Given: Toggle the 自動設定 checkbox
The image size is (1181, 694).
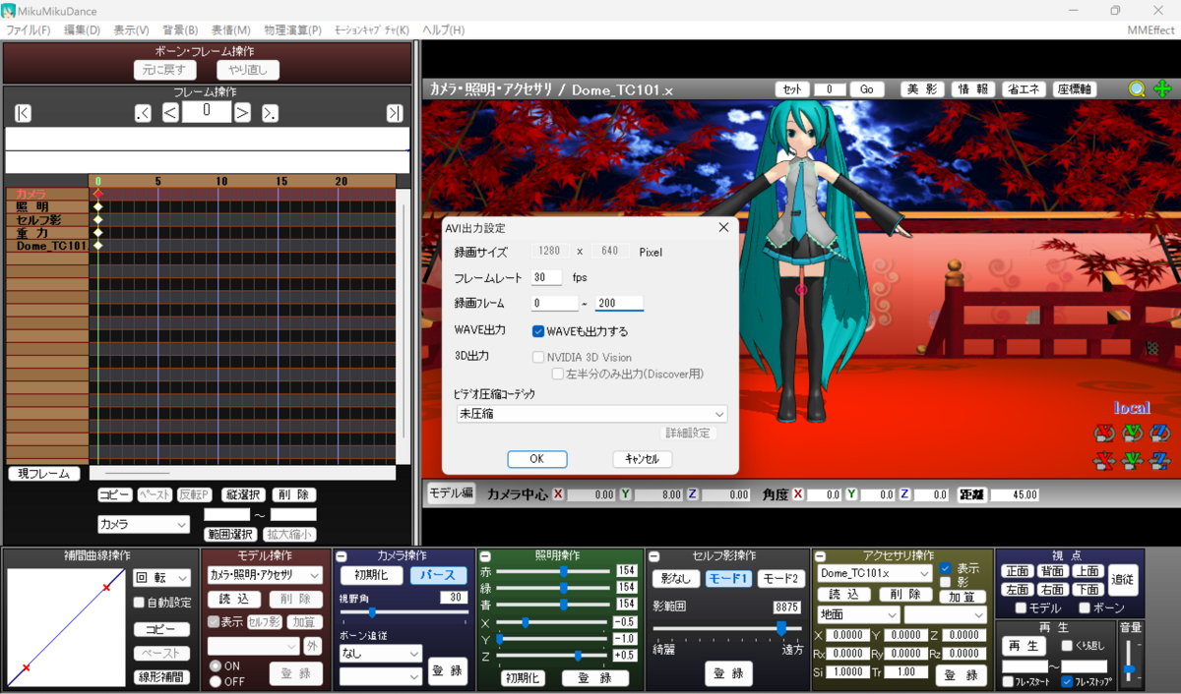Looking at the screenshot, I should (141, 603).
